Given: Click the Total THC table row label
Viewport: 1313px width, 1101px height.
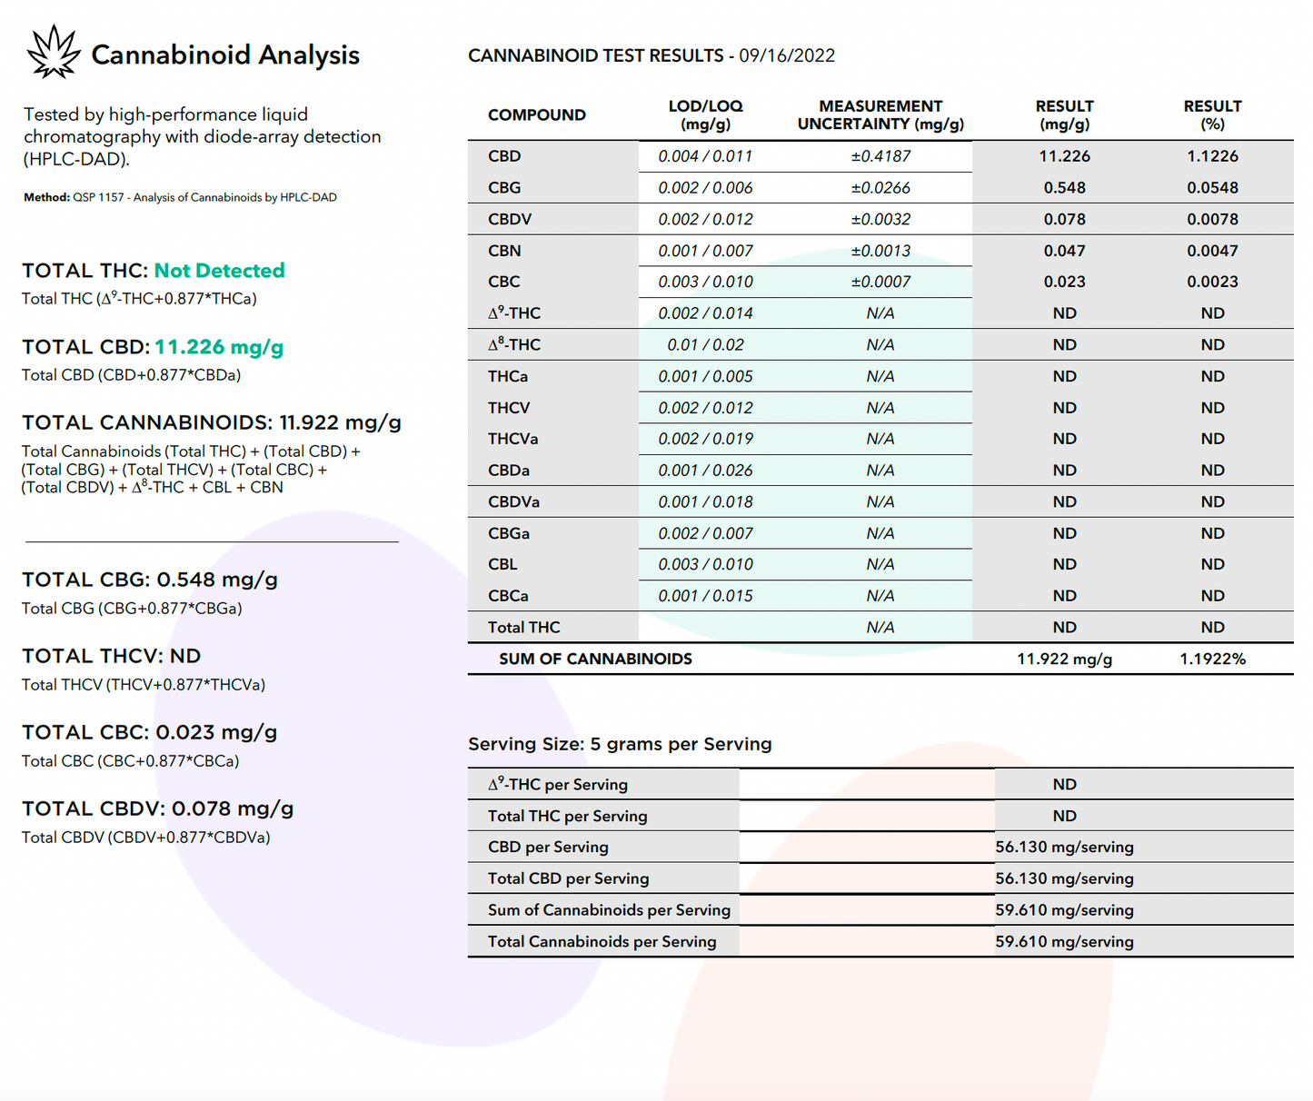Looking at the screenshot, I should pyautogui.click(x=524, y=628).
